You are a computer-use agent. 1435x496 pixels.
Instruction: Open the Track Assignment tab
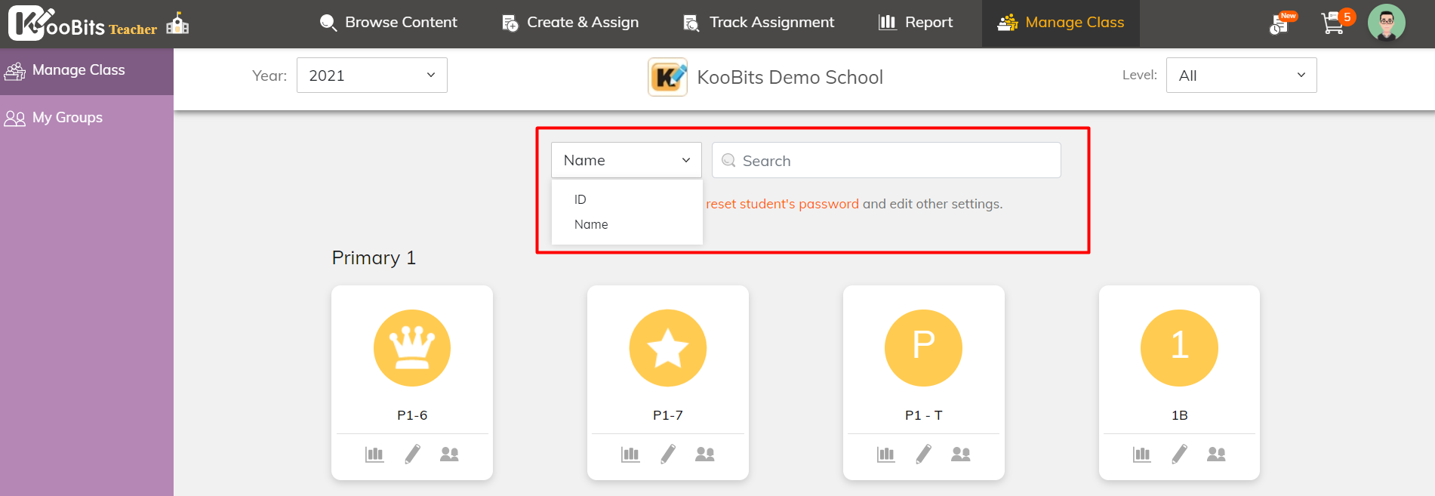[x=759, y=23]
